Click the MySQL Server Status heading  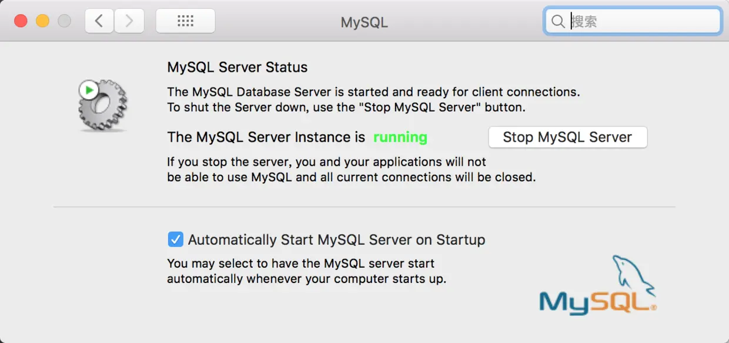pos(237,67)
